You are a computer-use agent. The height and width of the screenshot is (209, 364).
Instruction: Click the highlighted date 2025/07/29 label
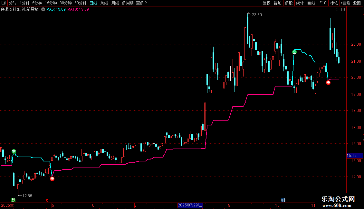(x=190, y=205)
